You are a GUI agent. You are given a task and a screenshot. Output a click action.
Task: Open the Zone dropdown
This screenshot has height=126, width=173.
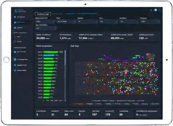click(108, 22)
